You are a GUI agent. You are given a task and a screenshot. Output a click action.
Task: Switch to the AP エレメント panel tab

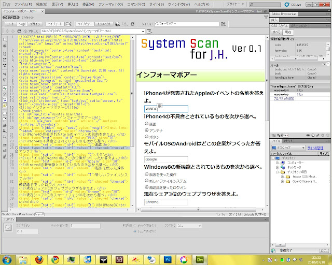299,26
